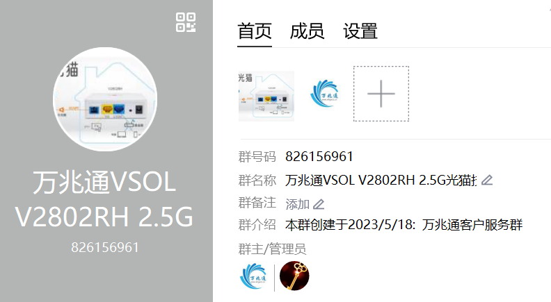
Task: Click the 添加 link for group remark
Action: (297, 204)
